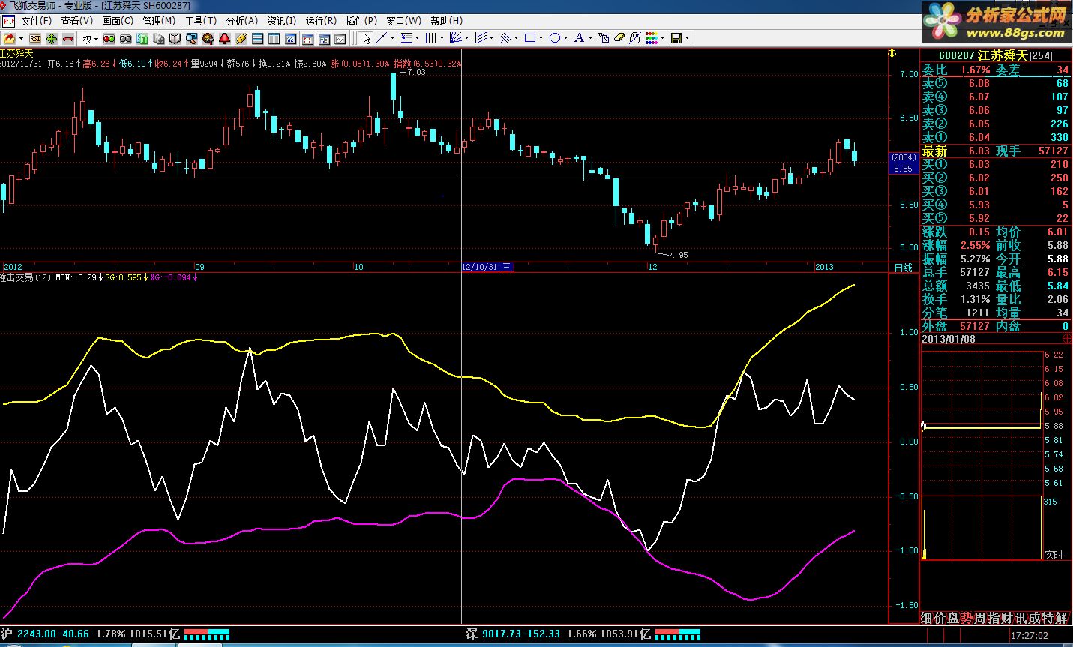
Task: Expand the vertical lines tool dropdown
Action: coord(442,38)
